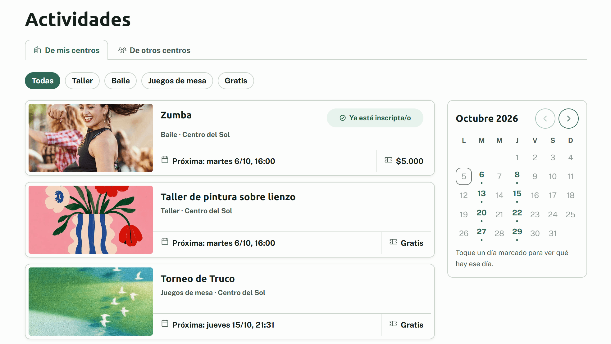Switch to De mis centros tab
This screenshot has height=344, width=611.
(x=66, y=50)
